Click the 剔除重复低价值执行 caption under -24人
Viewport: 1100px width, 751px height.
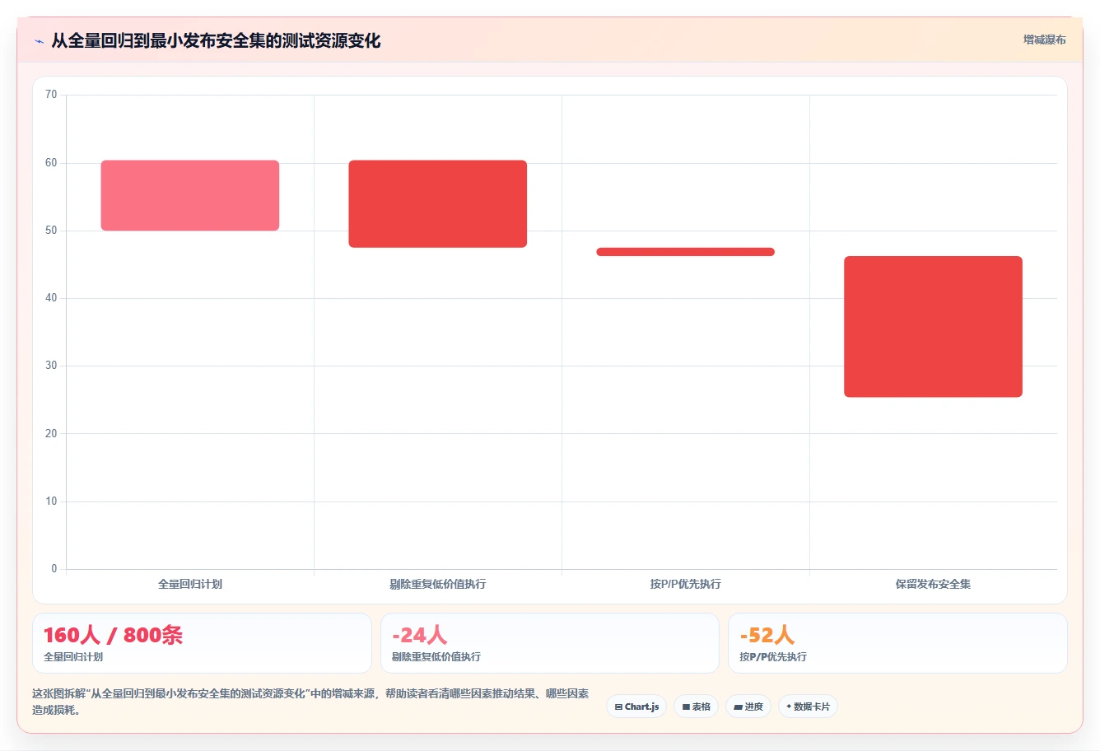coord(436,657)
